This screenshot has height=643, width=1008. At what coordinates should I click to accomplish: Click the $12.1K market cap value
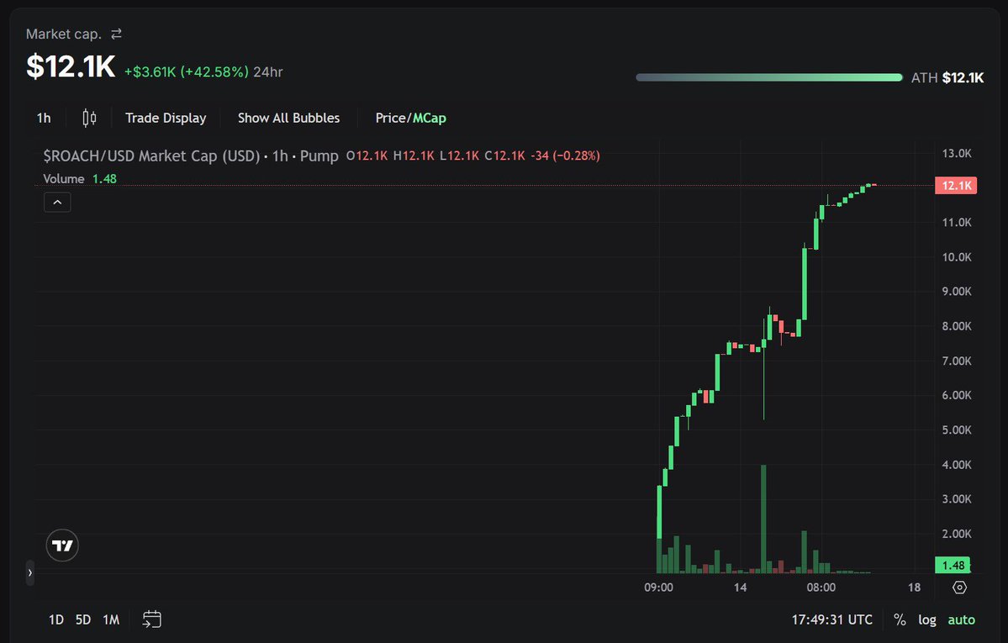pos(71,67)
